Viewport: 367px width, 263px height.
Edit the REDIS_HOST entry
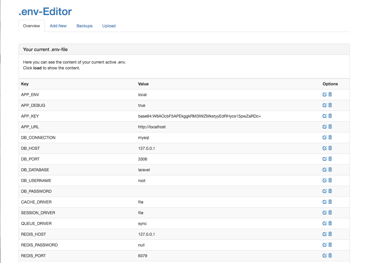click(x=325, y=234)
